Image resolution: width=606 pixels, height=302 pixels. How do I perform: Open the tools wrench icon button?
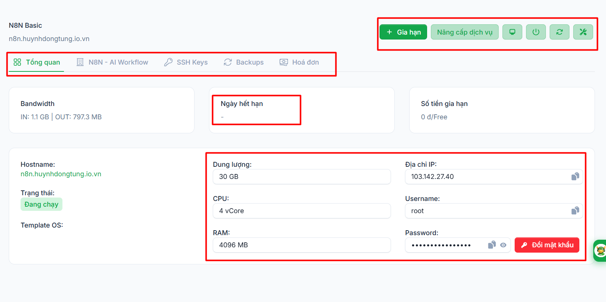(x=583, y=32)
